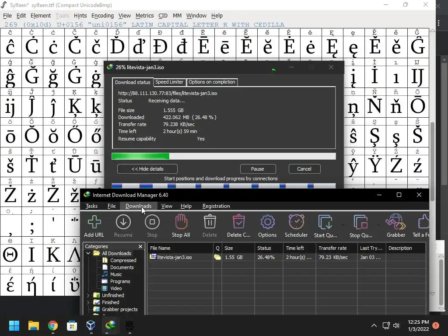Open the IDM View menu
The image size is (448, 336).
tap(167, 206)
